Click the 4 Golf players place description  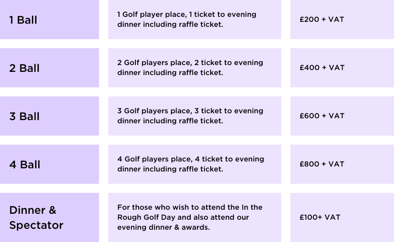[x=191, y=164]
